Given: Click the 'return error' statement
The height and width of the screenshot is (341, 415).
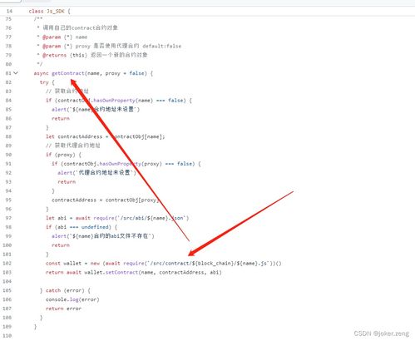Looking at the screenshot, I should (63, 309).
